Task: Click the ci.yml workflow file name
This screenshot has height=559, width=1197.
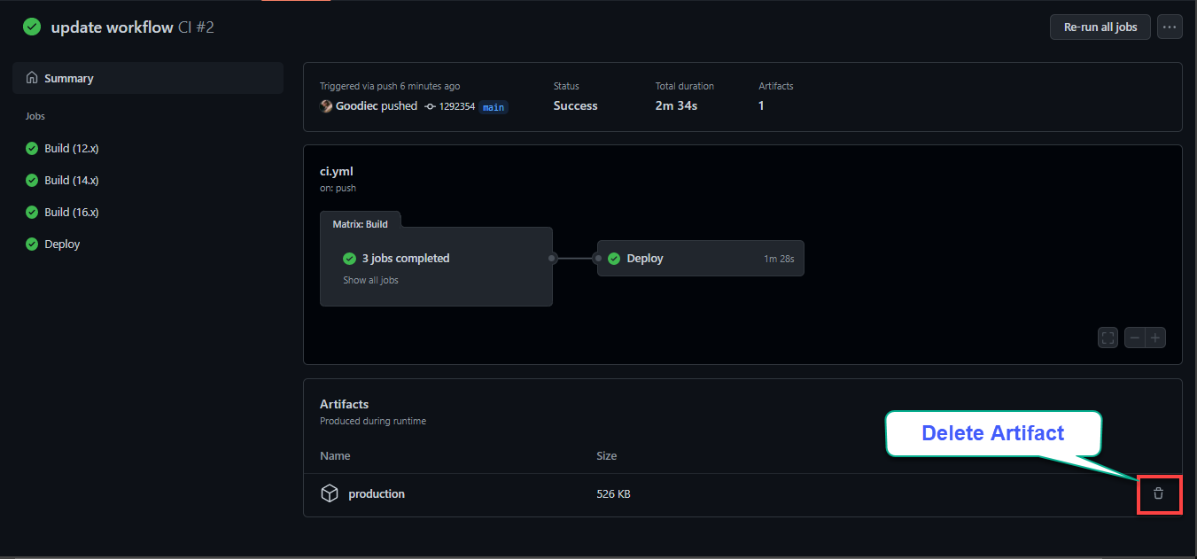Action: pyautogui.click(x=337, y=171)
